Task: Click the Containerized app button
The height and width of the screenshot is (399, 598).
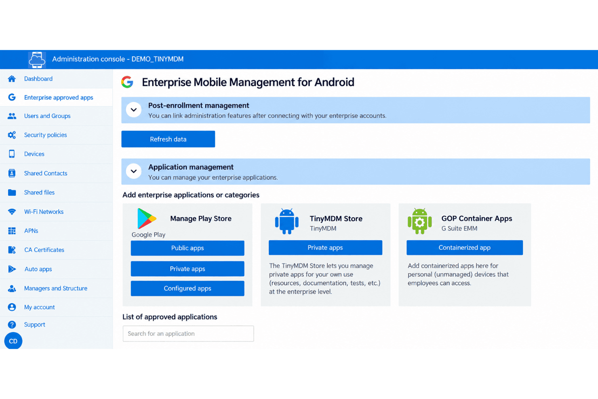Action: (465, 247)
